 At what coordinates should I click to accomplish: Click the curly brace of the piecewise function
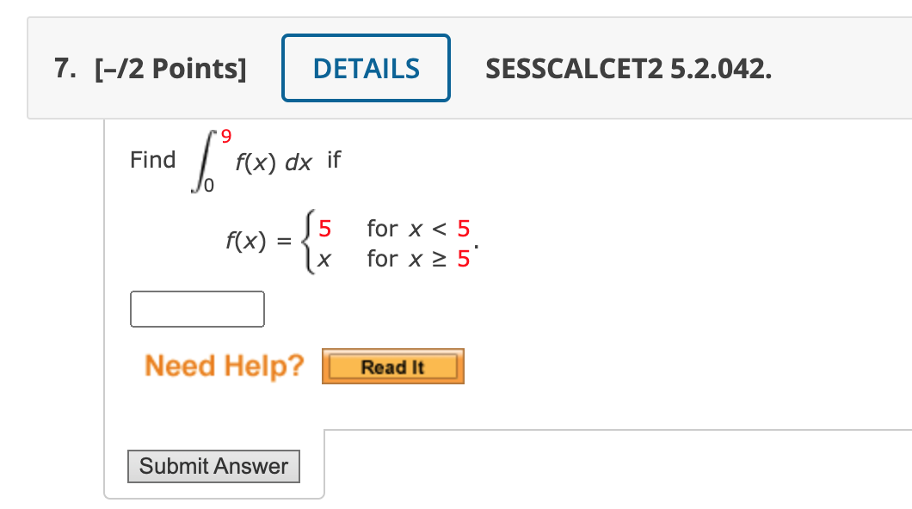[307, 242]
